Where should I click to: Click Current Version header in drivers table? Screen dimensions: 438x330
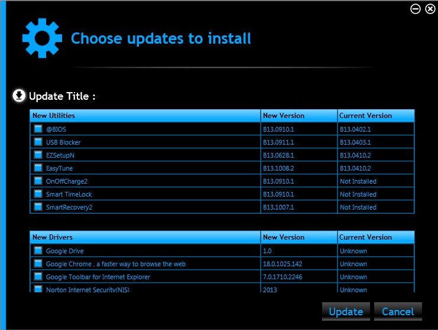[x=376, y=237]
